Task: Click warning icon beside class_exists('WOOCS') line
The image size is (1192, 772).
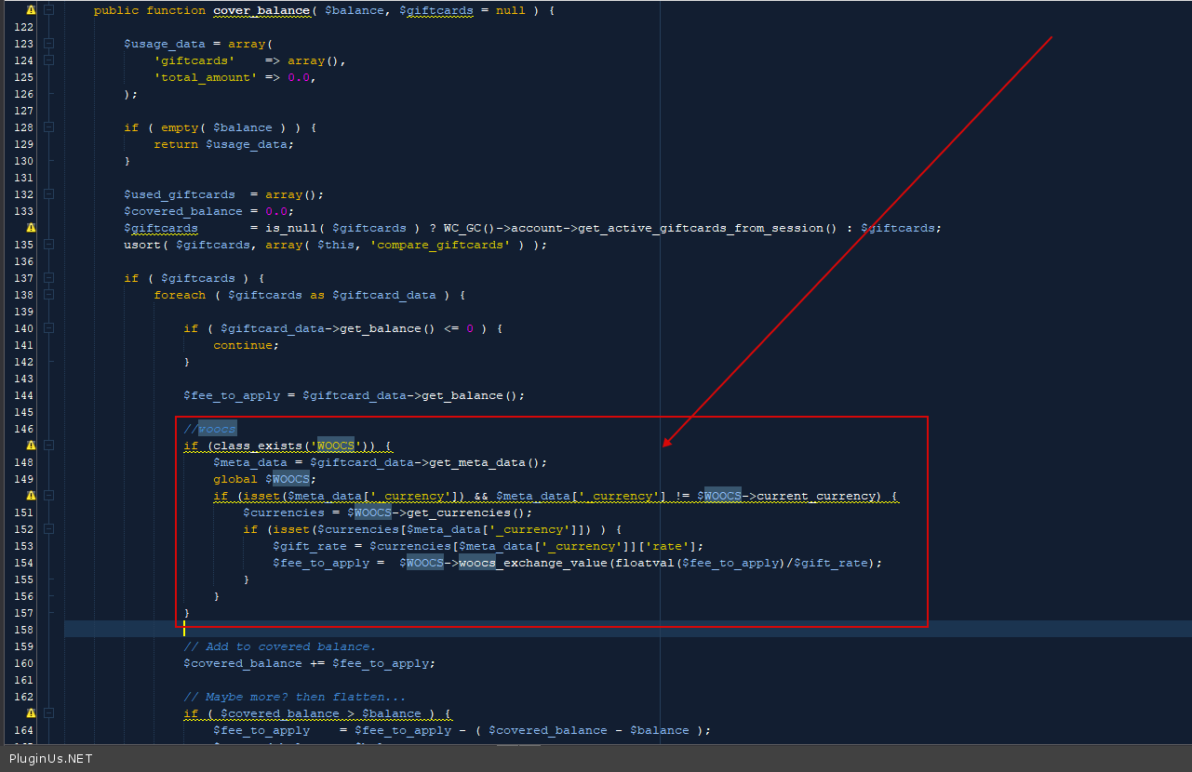Action: 31,446
